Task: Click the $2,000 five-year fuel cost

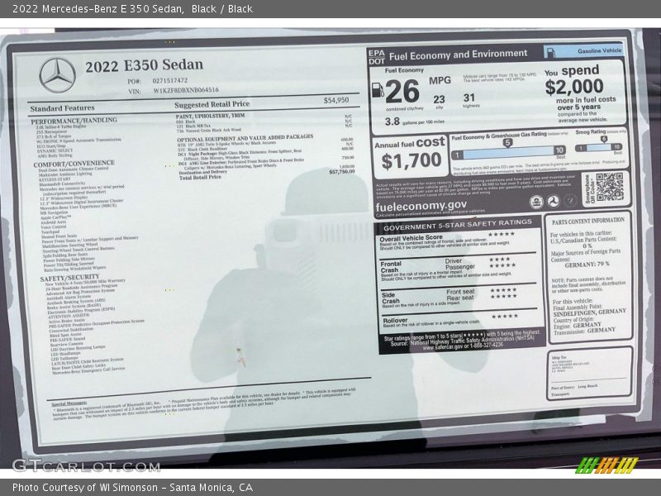Action: click(x=573, y=87)
